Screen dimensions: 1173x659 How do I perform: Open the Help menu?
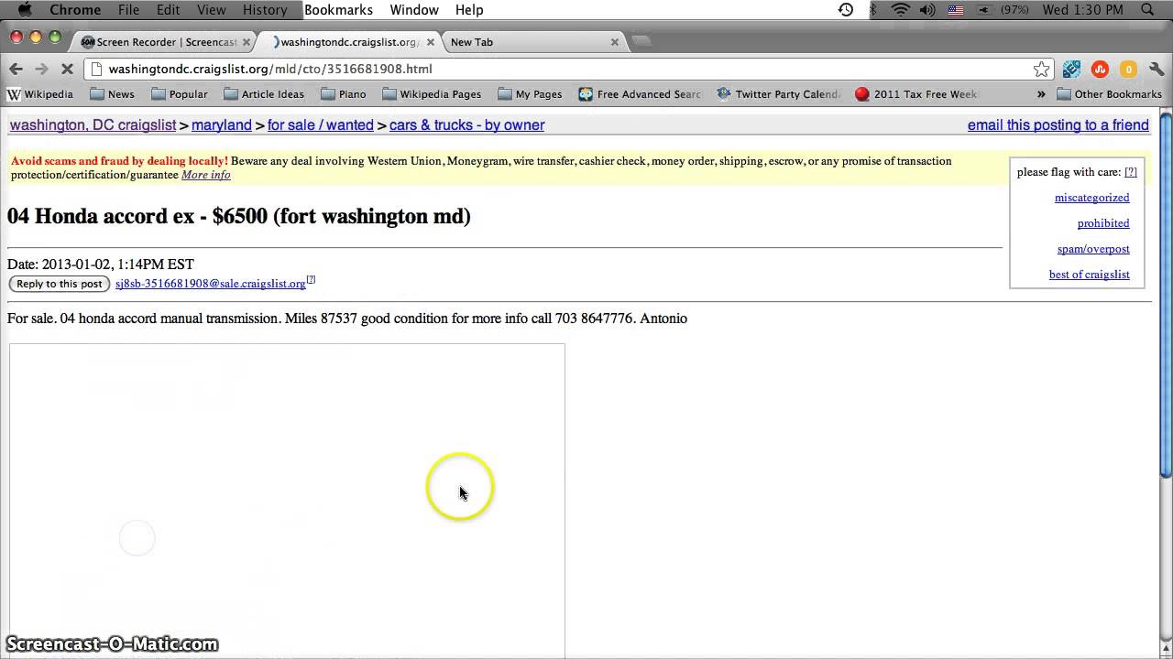pos(469,10)
